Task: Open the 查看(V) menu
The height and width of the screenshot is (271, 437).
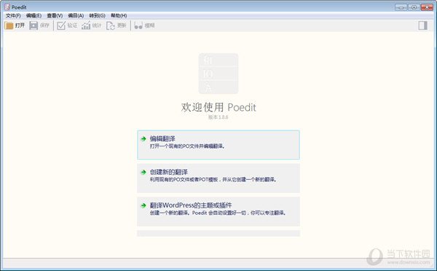Action: tap(55, 15)
